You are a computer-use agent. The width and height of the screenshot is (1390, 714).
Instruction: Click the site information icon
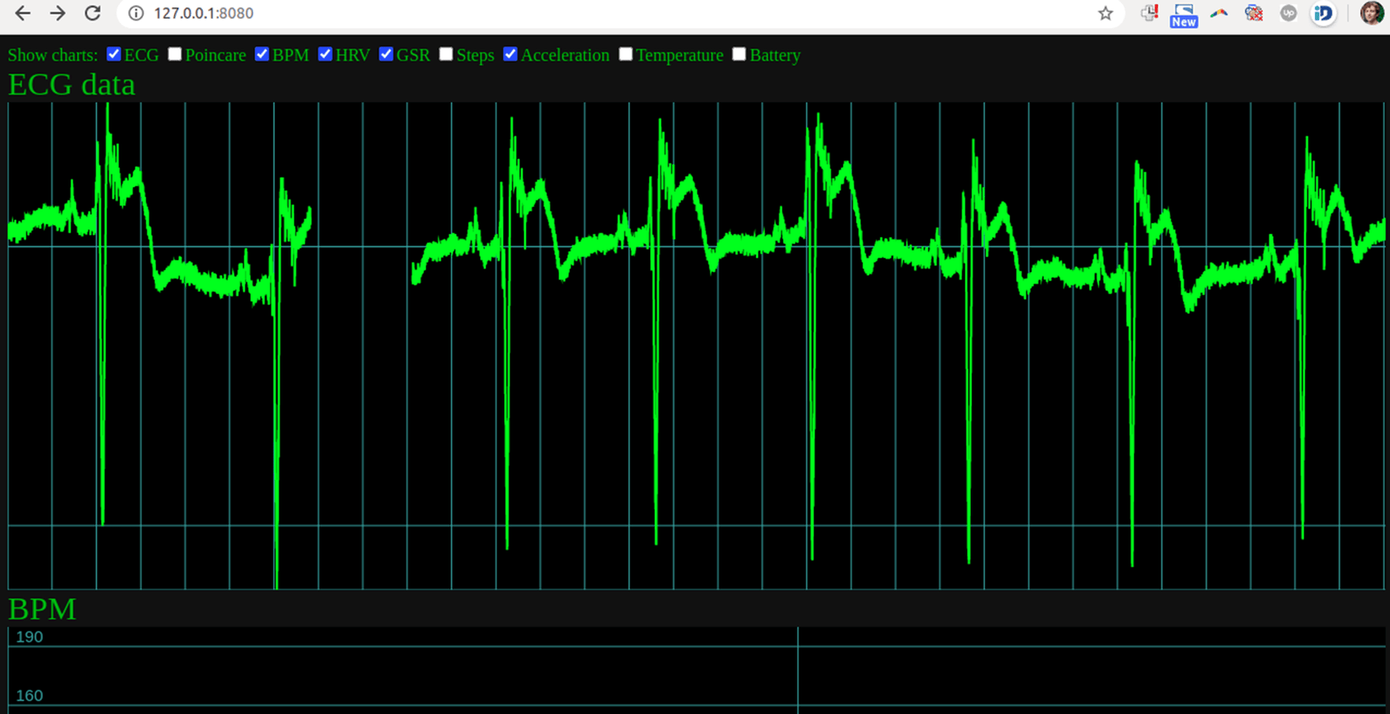coord(136,14)
